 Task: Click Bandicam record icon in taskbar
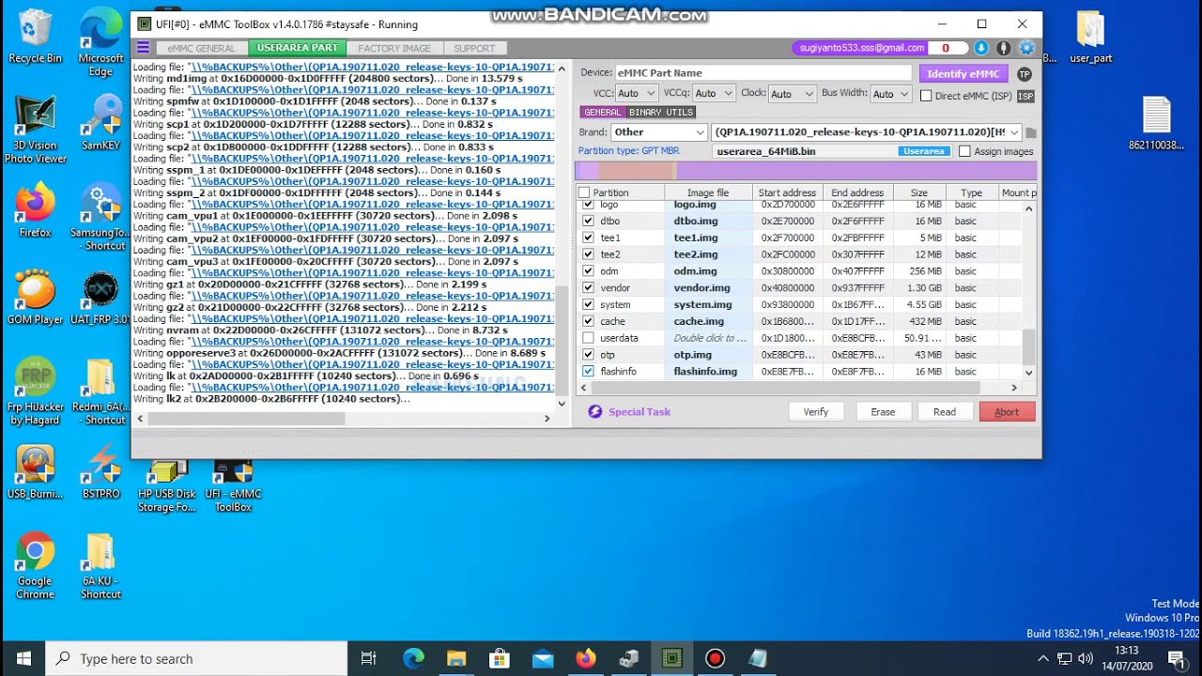(x=715, y=658)
